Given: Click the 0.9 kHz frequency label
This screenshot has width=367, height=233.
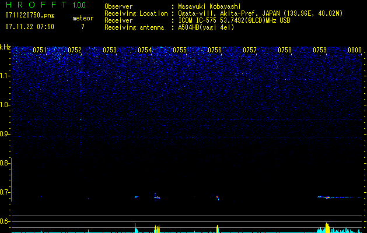Looking at the screenshot, I should point(4,134).
